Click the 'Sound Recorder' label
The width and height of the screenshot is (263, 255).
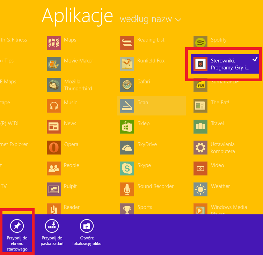(x=155, y=186)
